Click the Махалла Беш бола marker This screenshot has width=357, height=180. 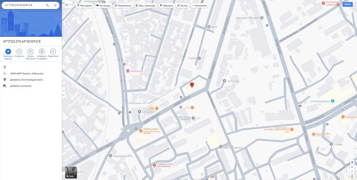click(x=111, y=156)
